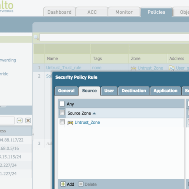Click the Delete label for source zones
Screen dimensions: 189x189
[x=91, y=184]
